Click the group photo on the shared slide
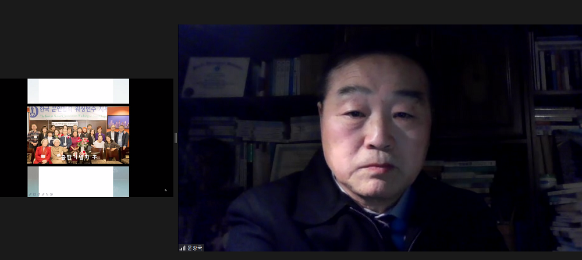This screenshot has height=260, width=582. [78, 140]
